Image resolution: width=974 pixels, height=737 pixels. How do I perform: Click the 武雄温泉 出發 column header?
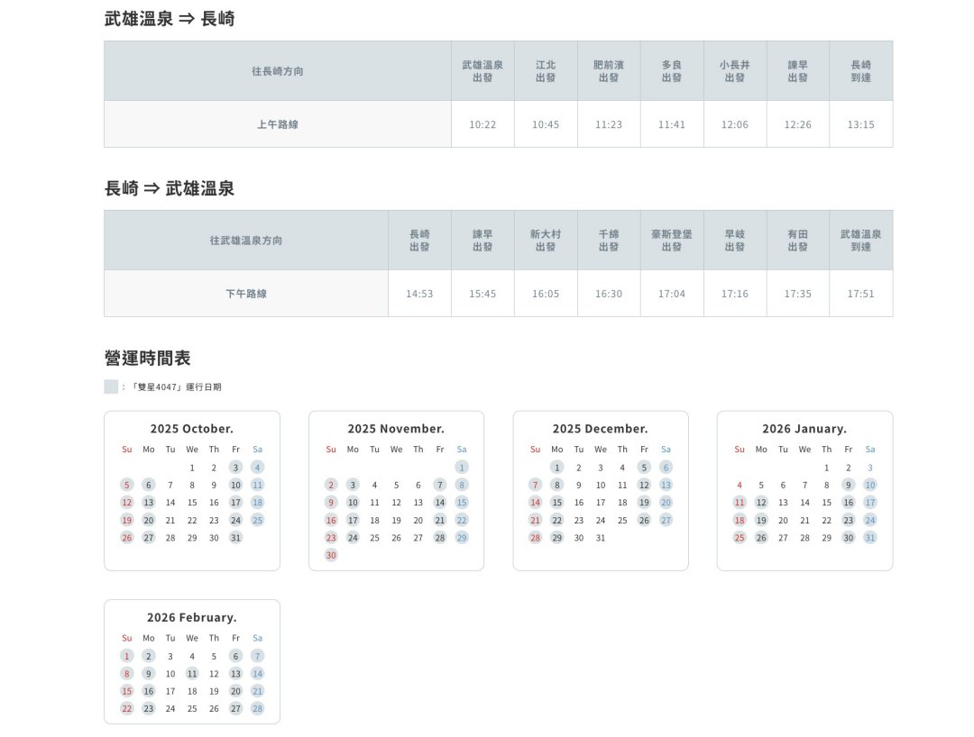click(x=482, y=71)
